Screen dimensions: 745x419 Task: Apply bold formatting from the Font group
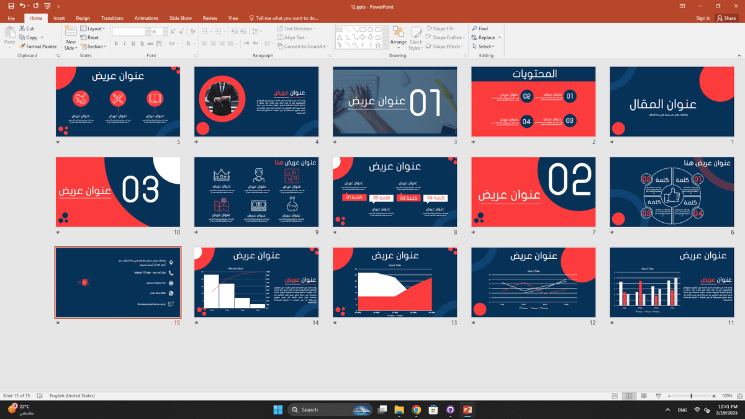pyautogui.click(x=115, y=43)
